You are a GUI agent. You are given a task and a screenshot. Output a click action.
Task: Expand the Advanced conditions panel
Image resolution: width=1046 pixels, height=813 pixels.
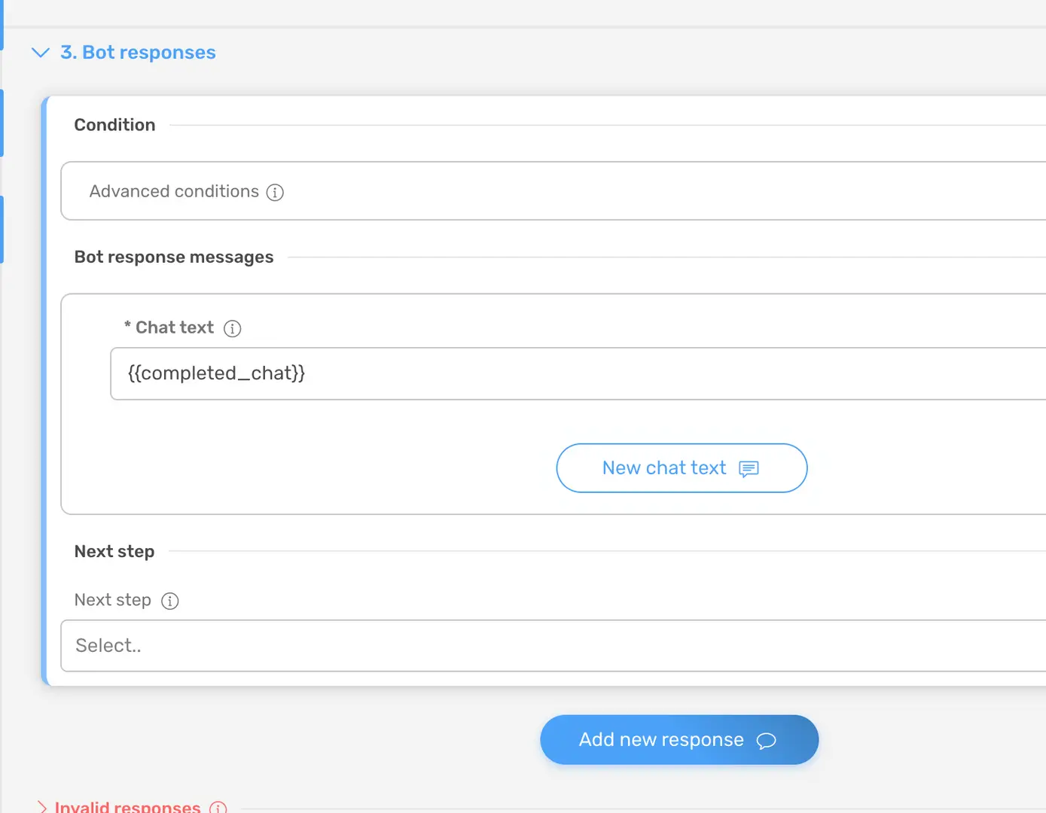(x=527, y=191)
